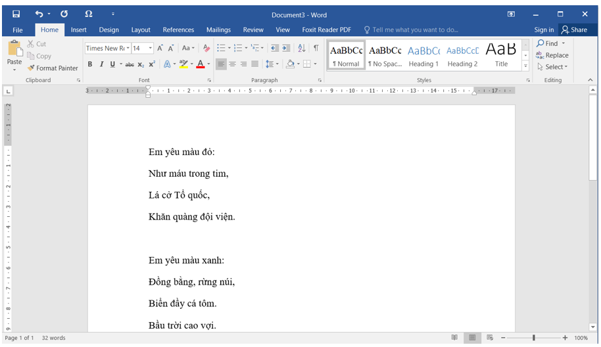Apply the red font color
601x347 pixels.
tap(200, 64)
